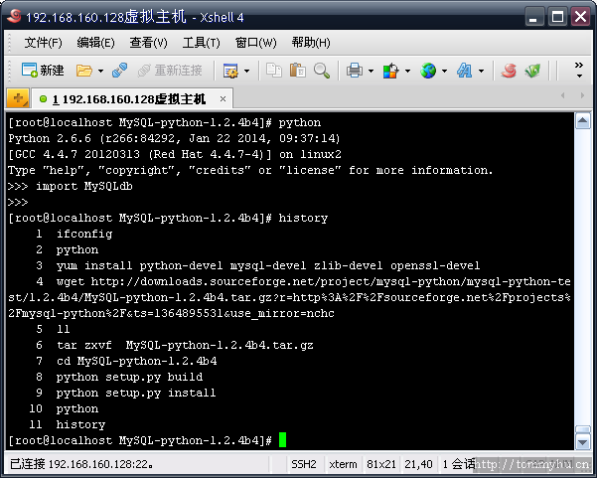This screenshot has width=597, height=478.
Task: Click 21,40 cursor position in status bar
Action: (418, 464)
